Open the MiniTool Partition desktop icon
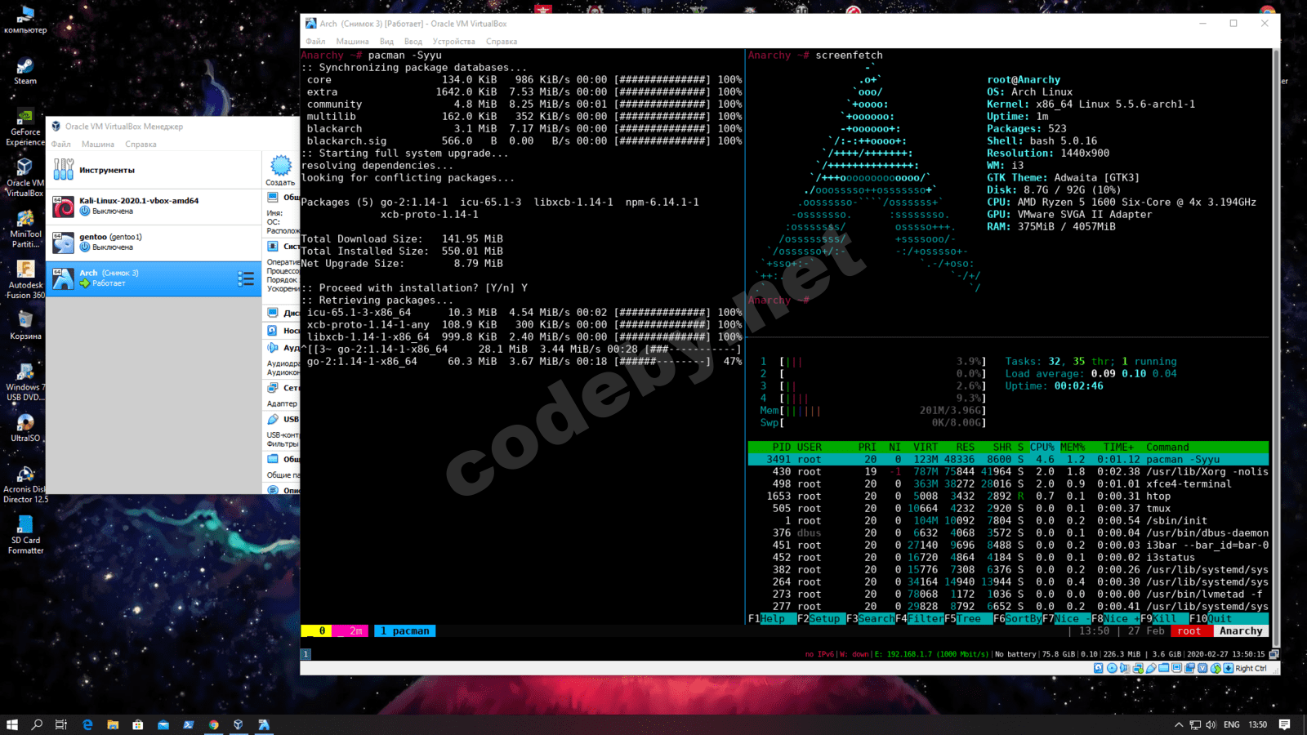The width and height of the screenshot is (1307, 735). point(25,229)
